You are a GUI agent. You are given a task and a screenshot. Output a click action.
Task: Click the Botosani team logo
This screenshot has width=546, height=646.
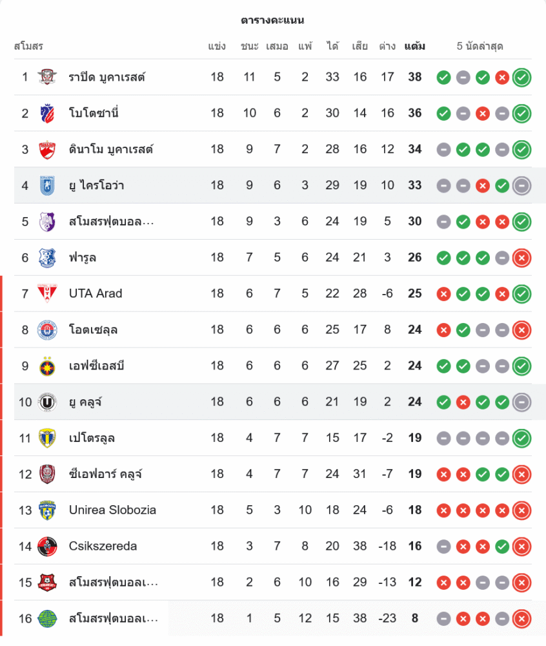[46, 113]
